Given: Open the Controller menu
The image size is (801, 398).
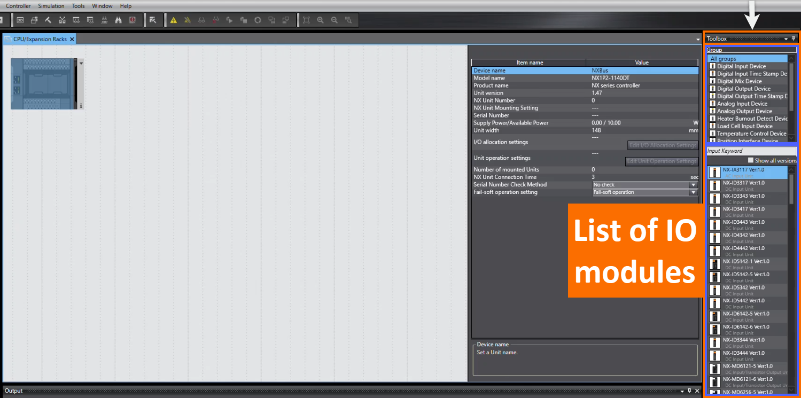Looking at the screenshot, I should point(18,6).
